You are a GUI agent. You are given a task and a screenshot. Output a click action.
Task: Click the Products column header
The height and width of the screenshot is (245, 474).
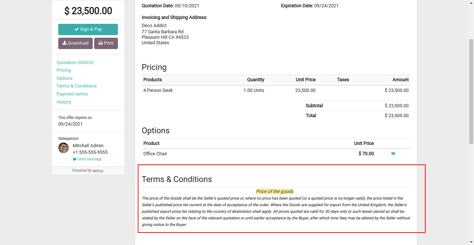(x=152, y=80)
